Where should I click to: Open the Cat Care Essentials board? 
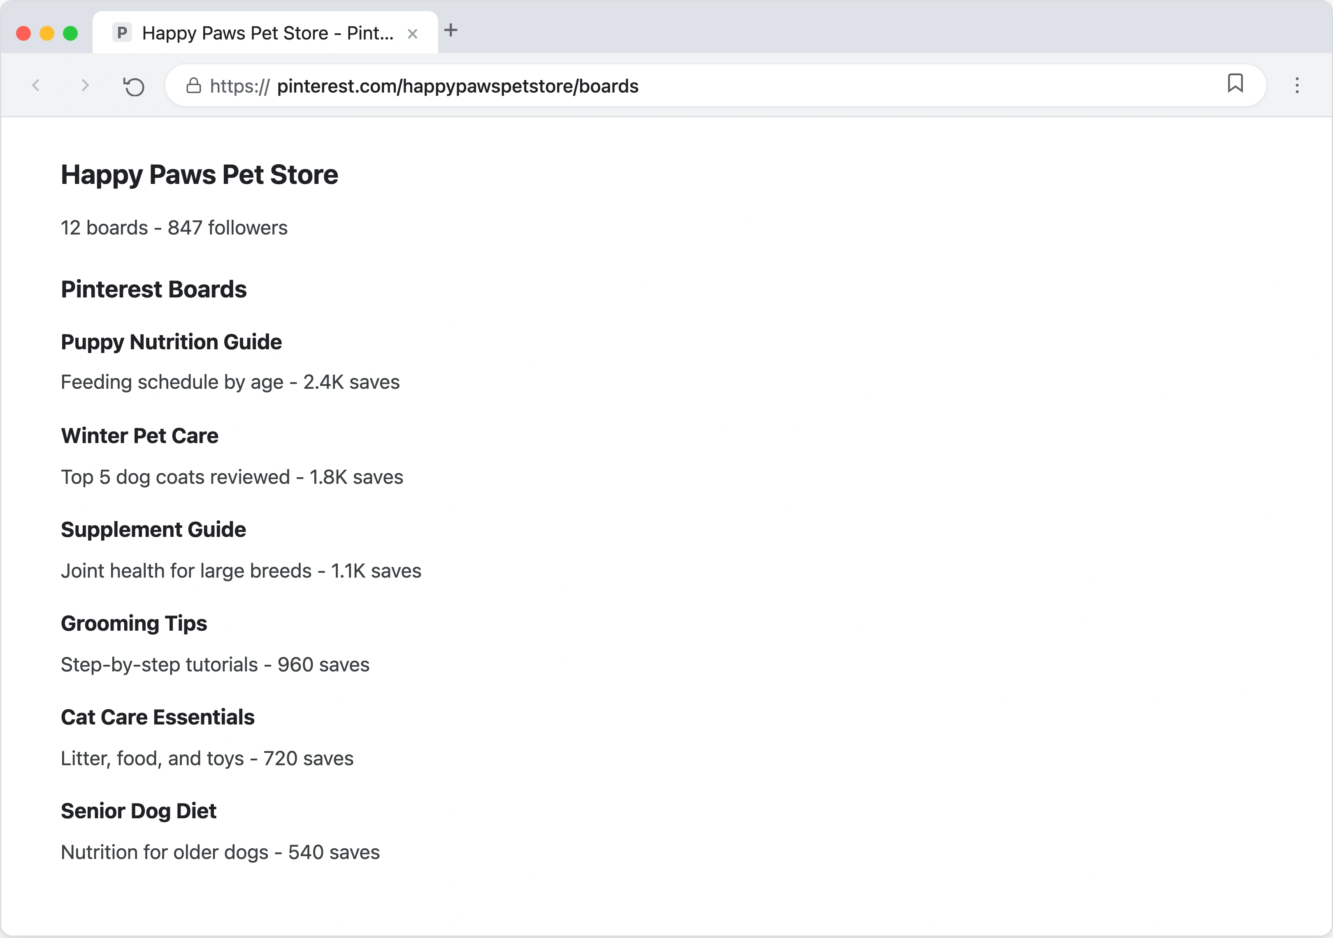click(x=157, y=717)
